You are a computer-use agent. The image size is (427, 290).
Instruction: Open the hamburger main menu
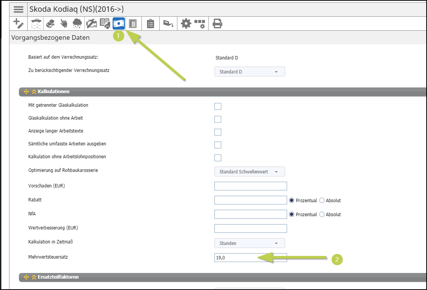pos(19,9)
